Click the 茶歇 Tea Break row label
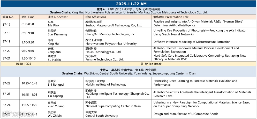Viewport: 257px width, 119px height. [x=151, y=64]
